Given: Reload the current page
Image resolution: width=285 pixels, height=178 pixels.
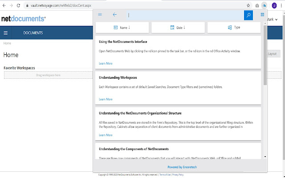Looking at the screenshot, I should pos(18,6).
